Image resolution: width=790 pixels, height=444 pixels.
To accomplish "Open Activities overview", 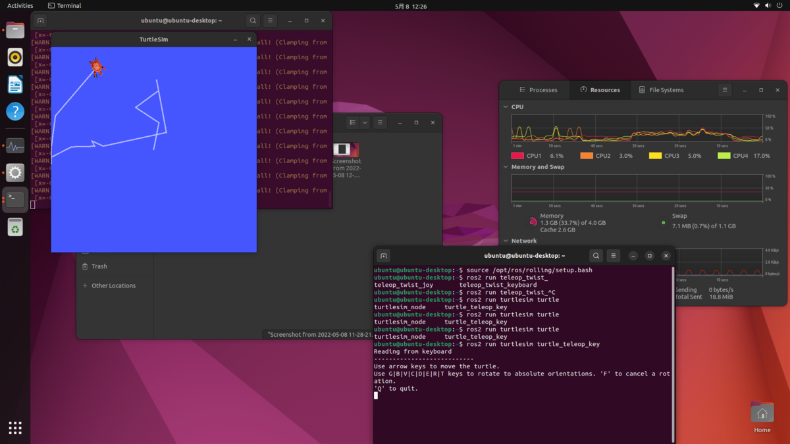I will [20, 6].
